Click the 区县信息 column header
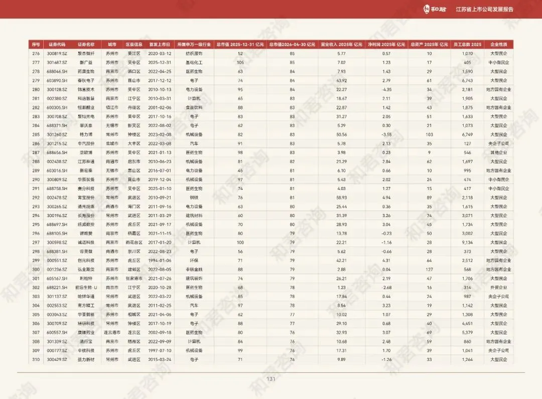This screenshot has height=399, width=542. [x=134, y=45]
